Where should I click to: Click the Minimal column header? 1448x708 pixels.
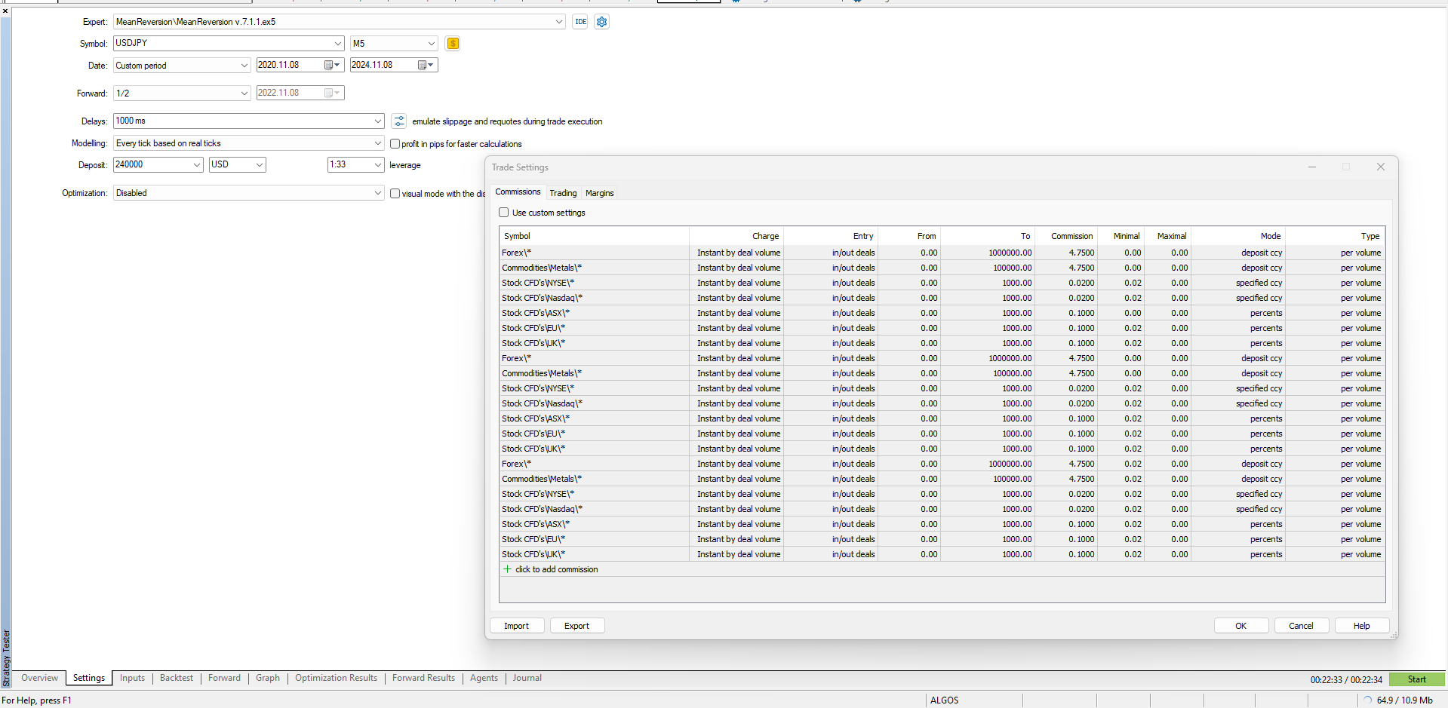click(x=1121, y=236)
